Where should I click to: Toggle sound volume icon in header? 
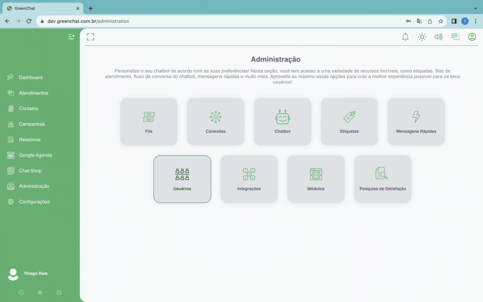point(438,37)
